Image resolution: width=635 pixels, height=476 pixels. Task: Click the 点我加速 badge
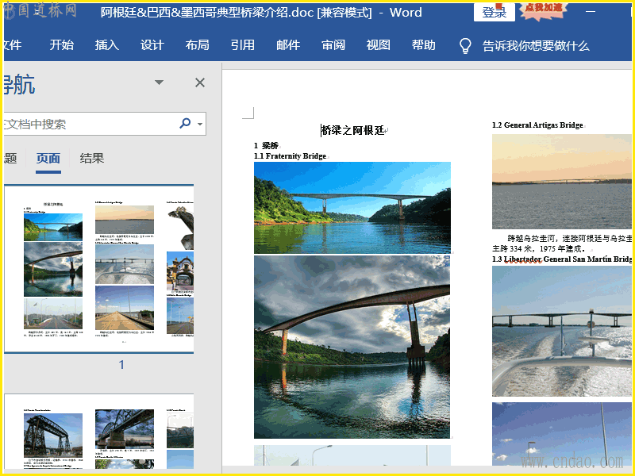543,10
